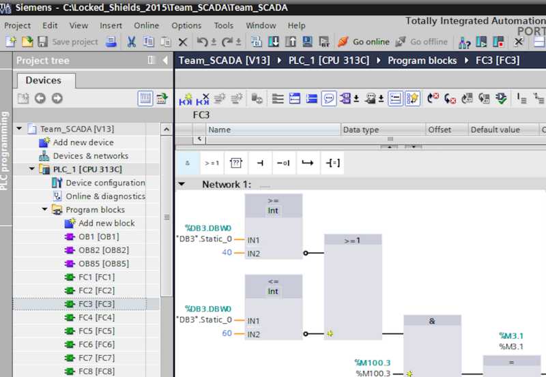Select the Devices tab
The width and height of the screenshot is (546, 377).
click(x=43, y=80)
